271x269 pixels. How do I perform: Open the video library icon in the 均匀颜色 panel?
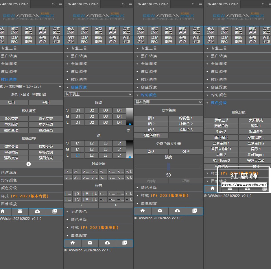(x=194, y=211)
